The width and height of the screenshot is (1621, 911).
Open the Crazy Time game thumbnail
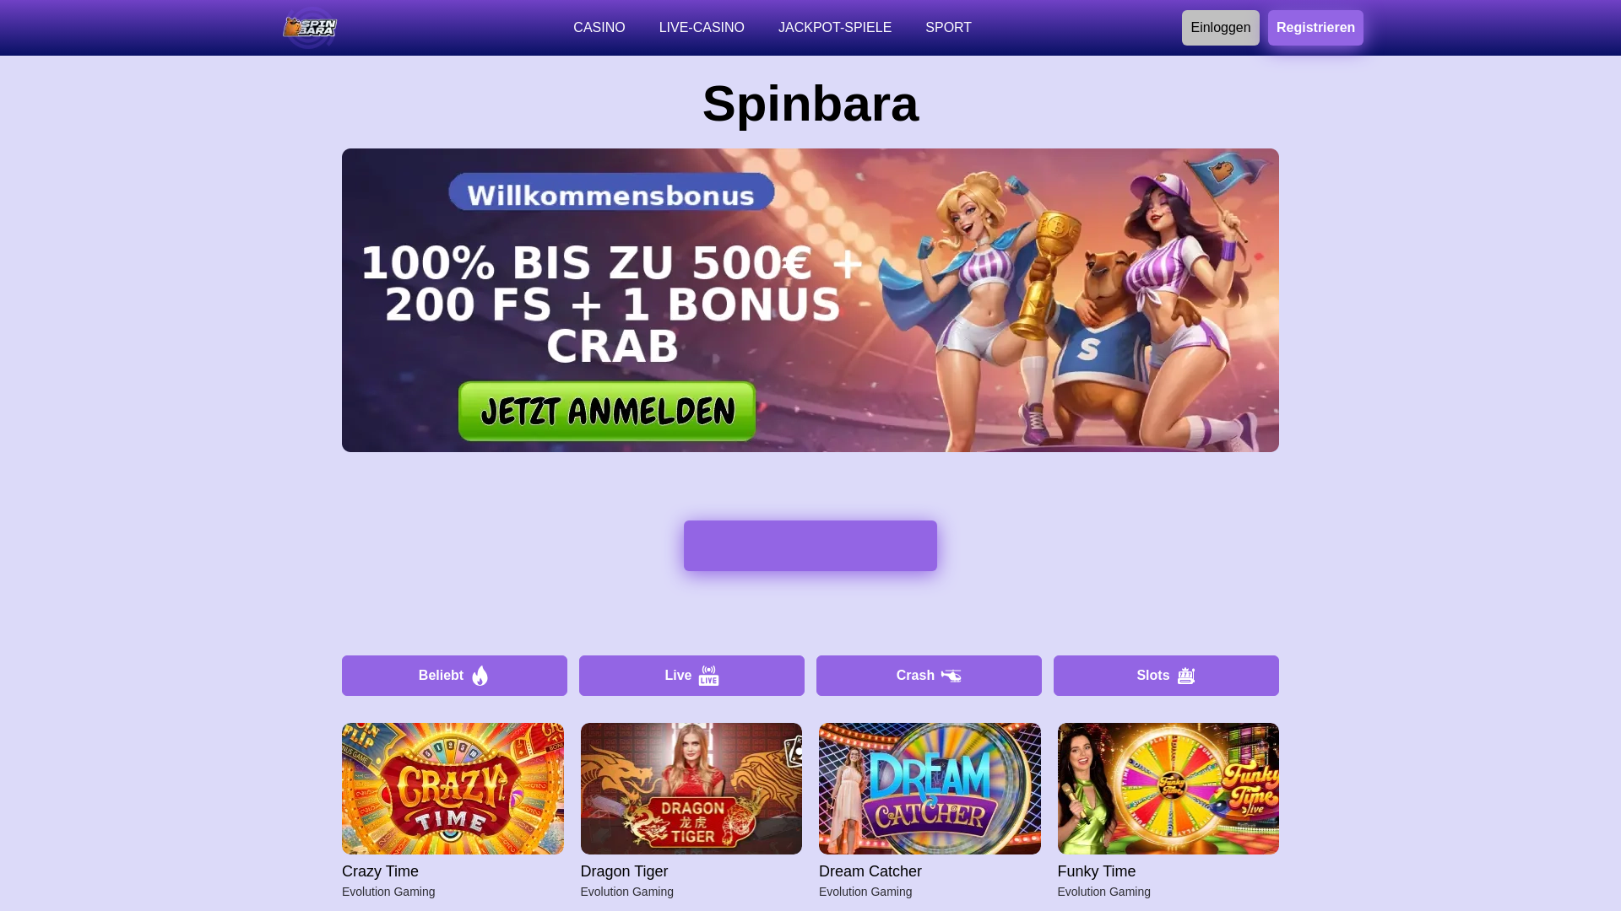click(453, 789)
